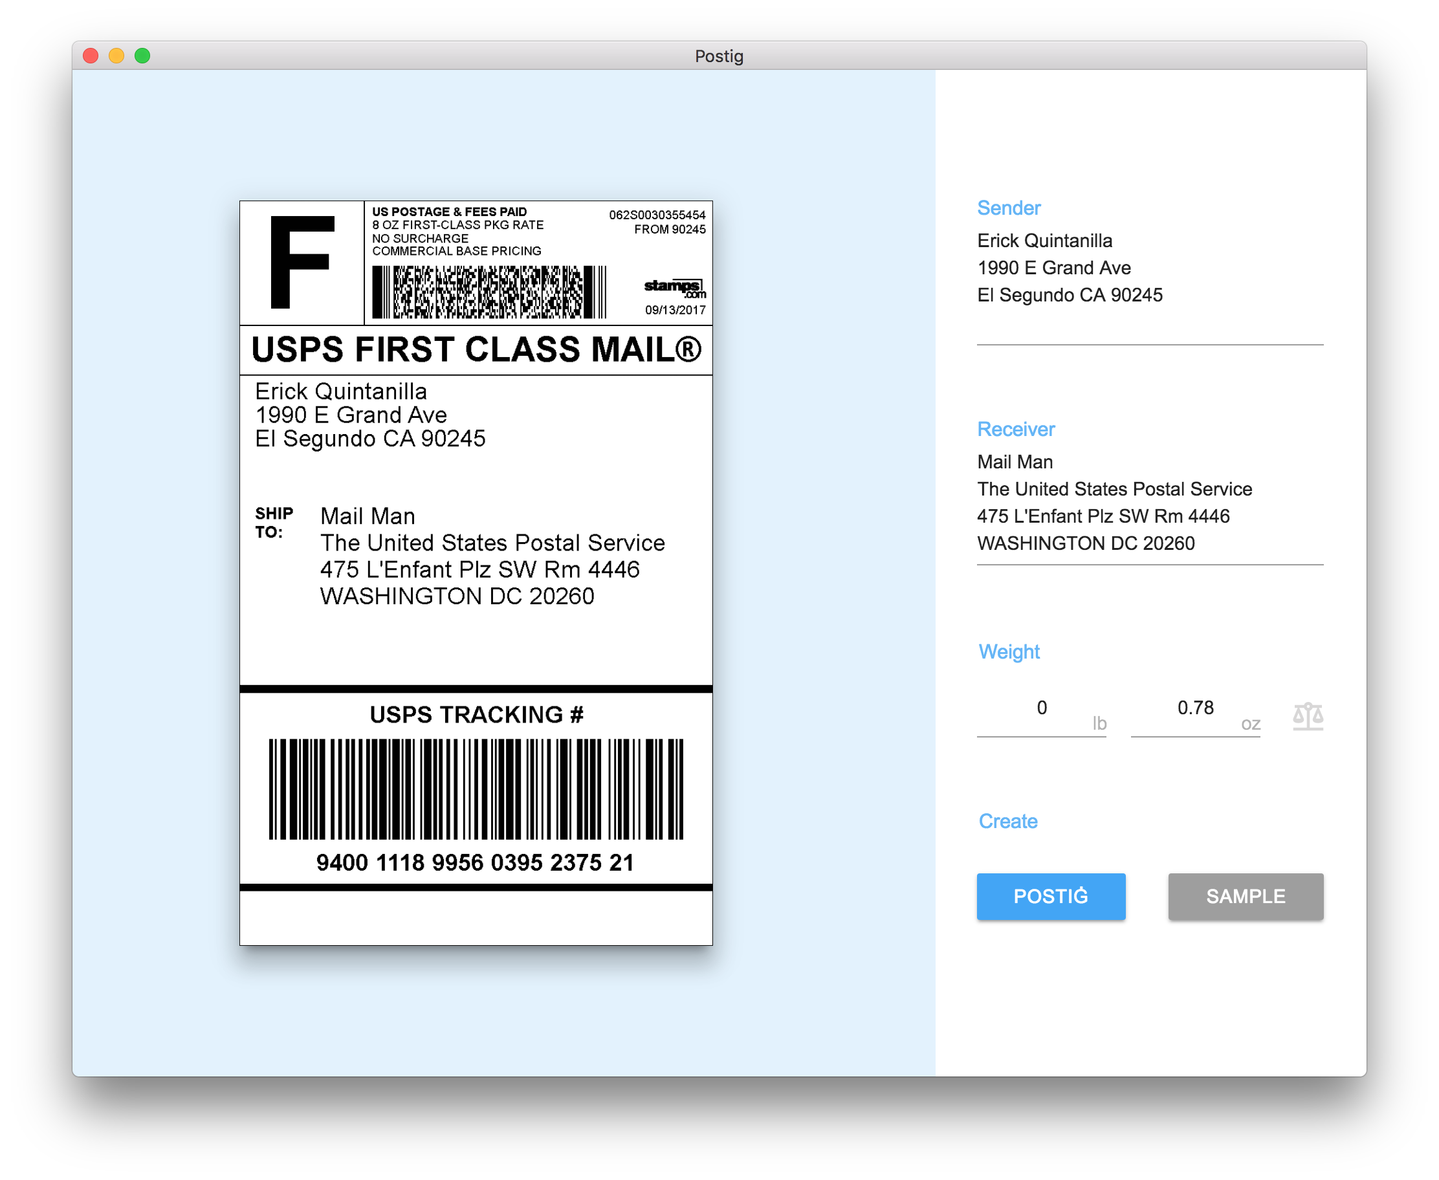This screenshot has height=1180, width=1439.
Task: Click the 2D data matrix postage barcode
Action: coord(488,292)
